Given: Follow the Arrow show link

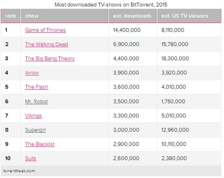Looking at the screenshot, I should (x=32, y=73).
